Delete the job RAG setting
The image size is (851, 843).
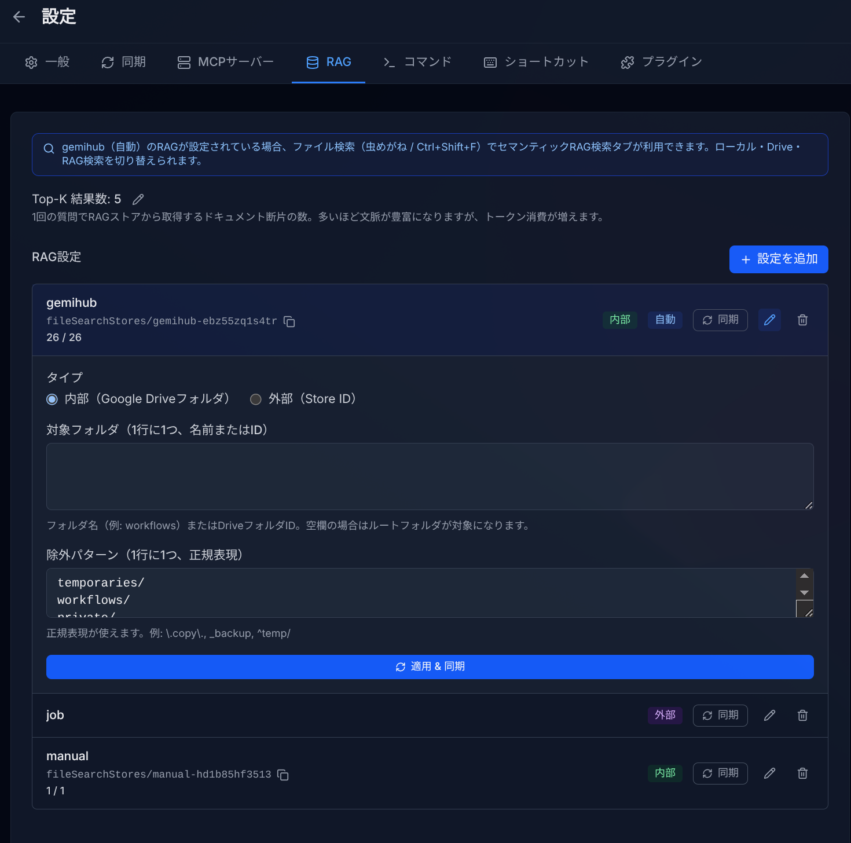click(802, 716)
